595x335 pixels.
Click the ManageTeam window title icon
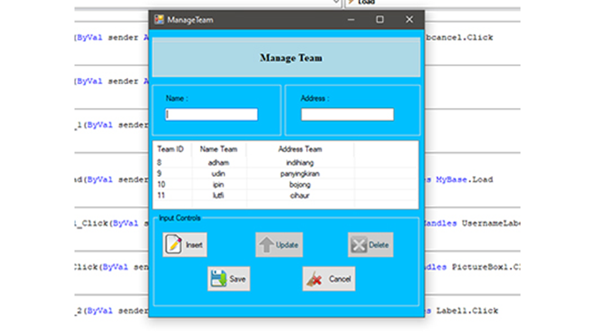(x=159, y=20)
